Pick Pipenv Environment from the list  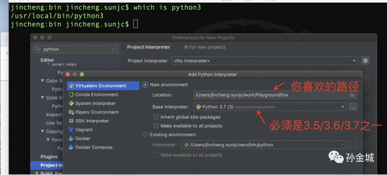point(97,112)
